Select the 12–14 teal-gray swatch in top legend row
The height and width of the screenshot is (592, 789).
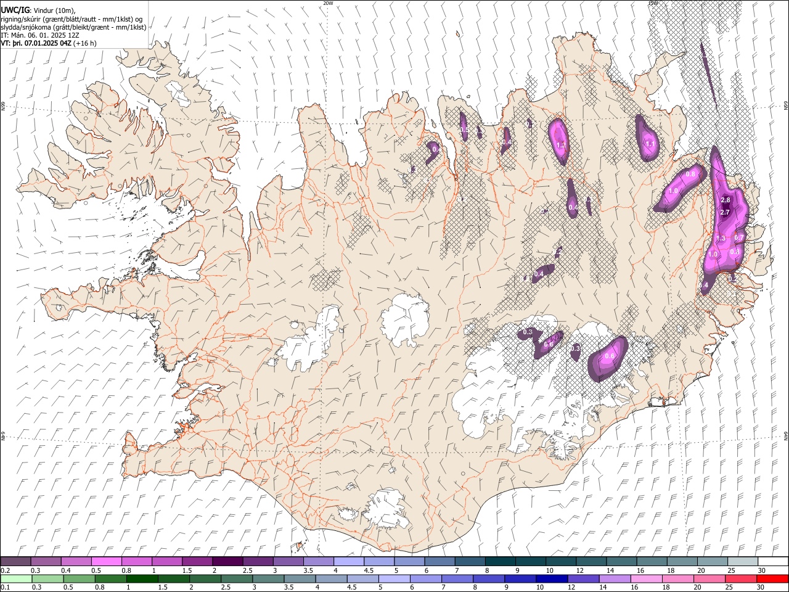pyautogui.click(x=591, y=562)
